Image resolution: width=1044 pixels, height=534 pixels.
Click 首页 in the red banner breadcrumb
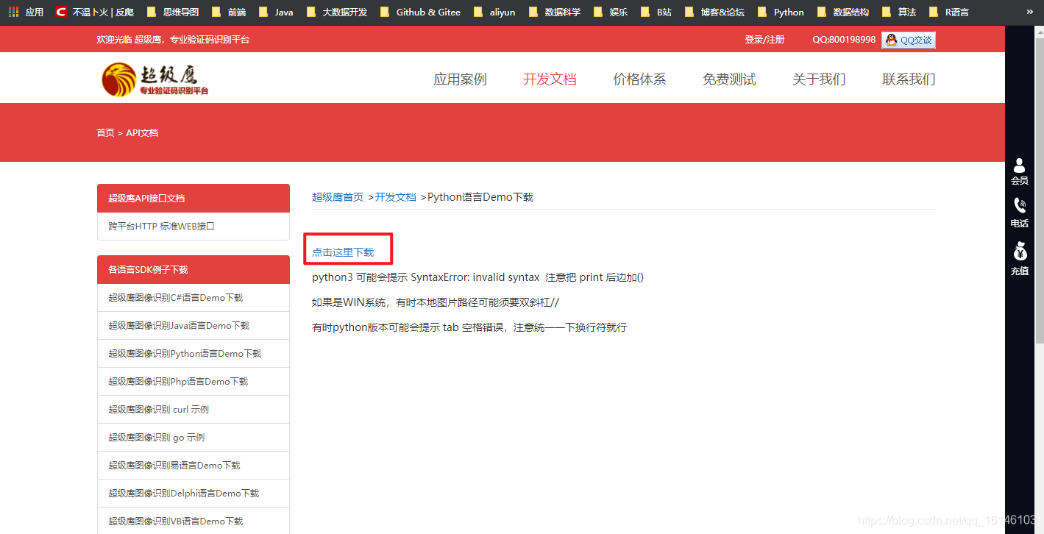(105, 133)
